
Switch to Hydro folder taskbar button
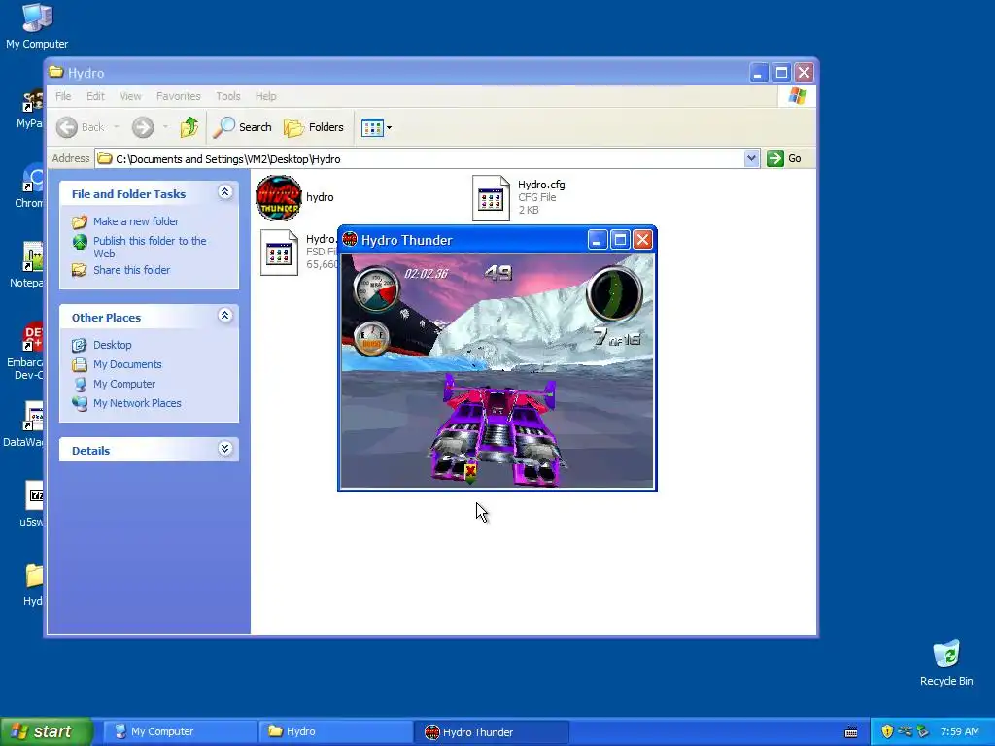335,731
